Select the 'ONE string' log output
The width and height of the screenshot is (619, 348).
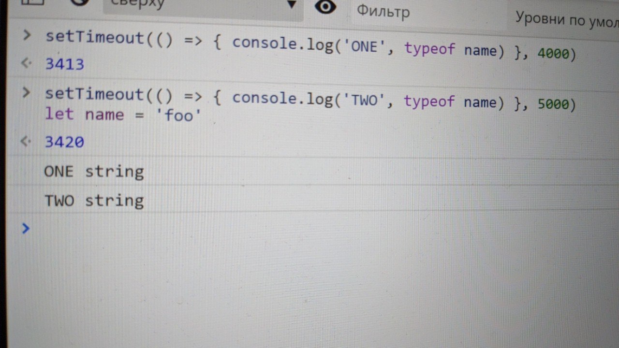tap(94, 172)
